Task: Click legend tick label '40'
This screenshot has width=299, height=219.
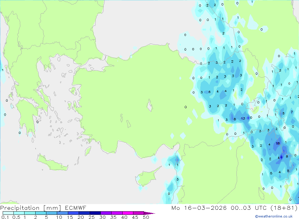Action: click(x=124, y=217)
